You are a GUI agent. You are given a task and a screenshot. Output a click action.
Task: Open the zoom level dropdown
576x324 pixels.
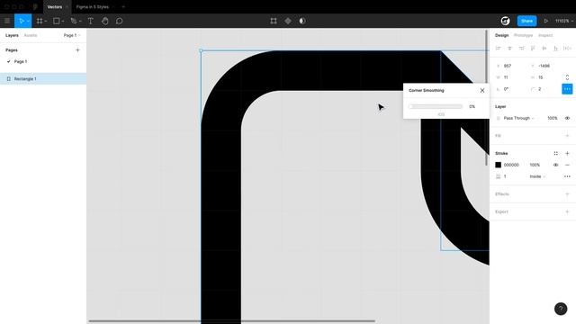[x=564, y=21]
